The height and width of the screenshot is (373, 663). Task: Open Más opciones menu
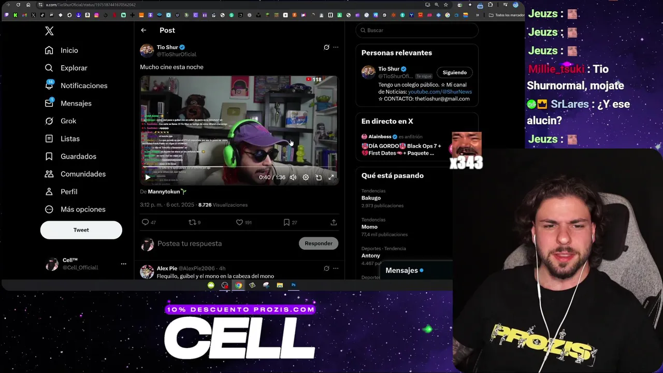75,209
